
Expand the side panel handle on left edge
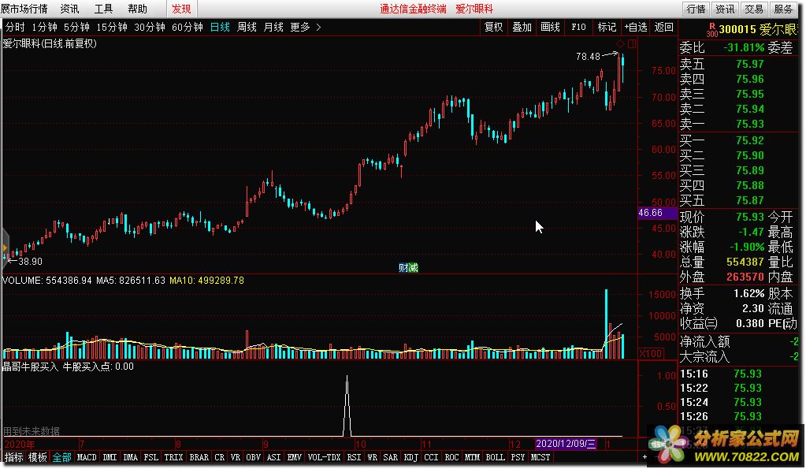[5, 248]
